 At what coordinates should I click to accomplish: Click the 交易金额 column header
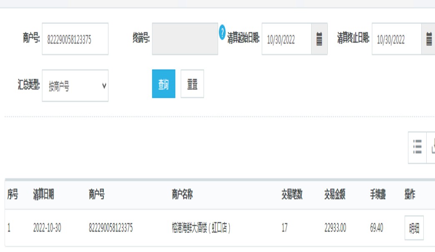point(335,195)
